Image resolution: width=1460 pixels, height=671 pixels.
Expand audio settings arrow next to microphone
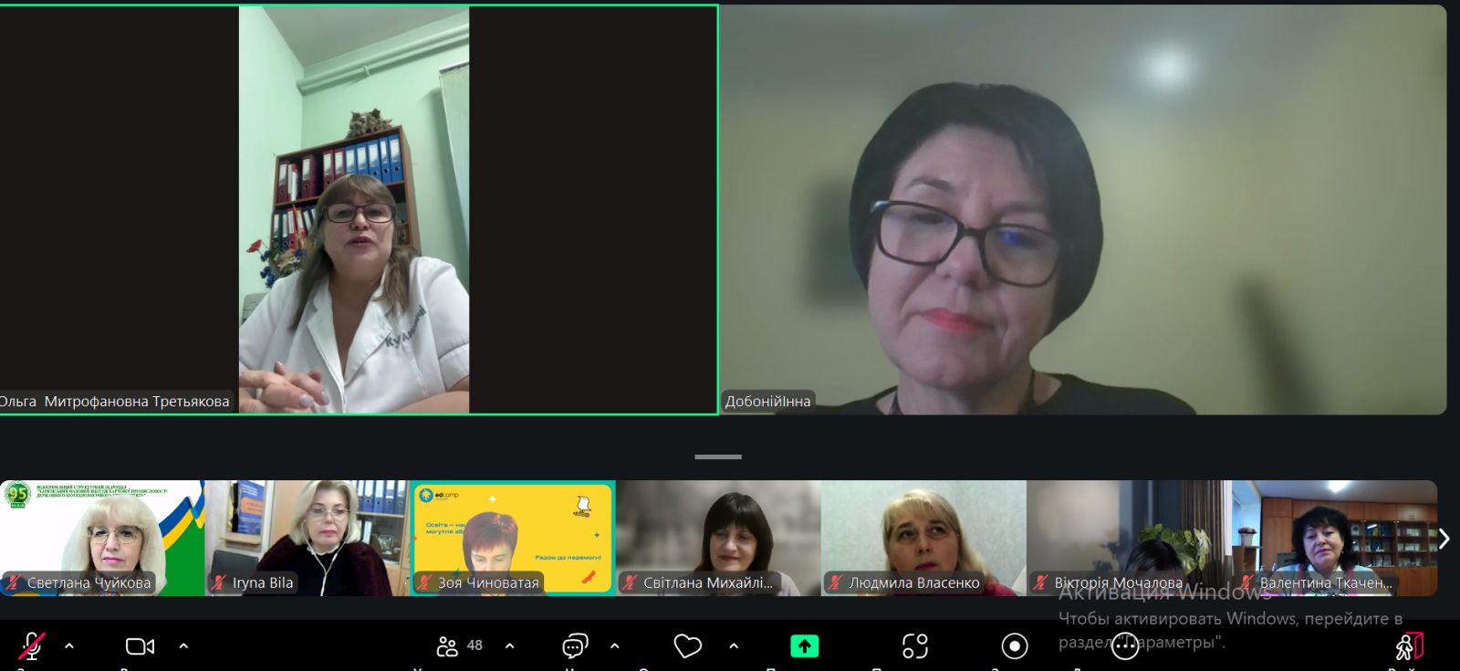[69, 645]
